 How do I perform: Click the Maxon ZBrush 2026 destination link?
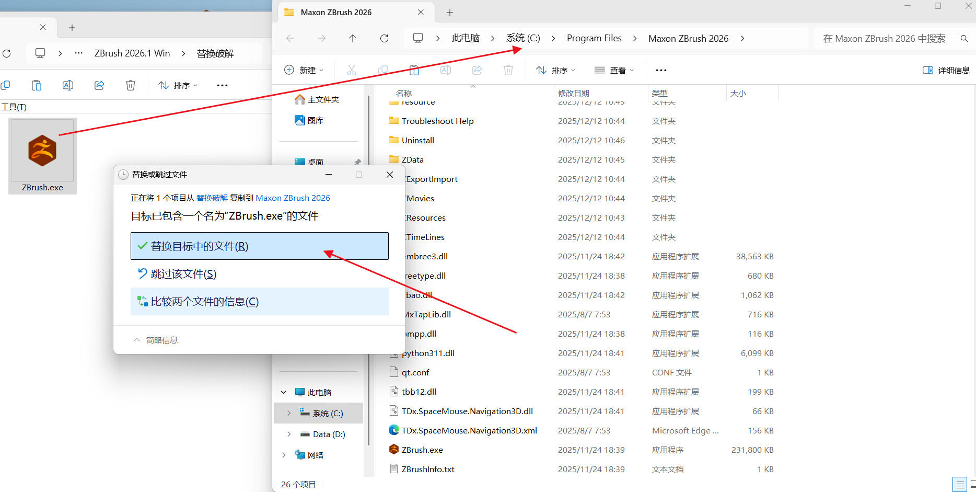click(293, 198)
